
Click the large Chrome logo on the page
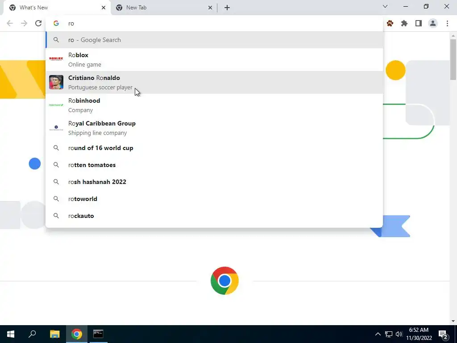[x=224, y=280]
